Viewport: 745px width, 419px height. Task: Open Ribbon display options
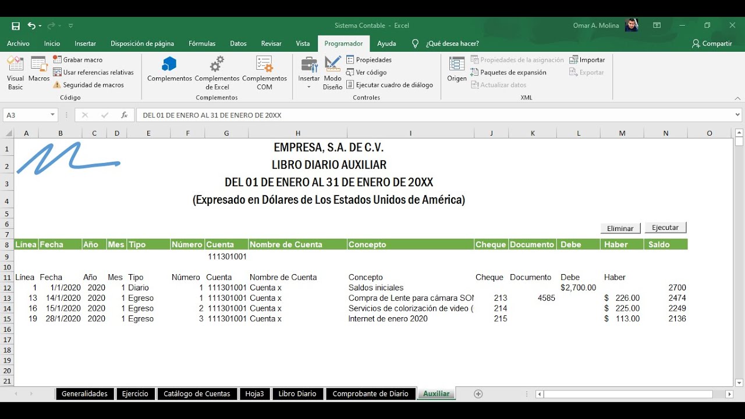point(657,26)
